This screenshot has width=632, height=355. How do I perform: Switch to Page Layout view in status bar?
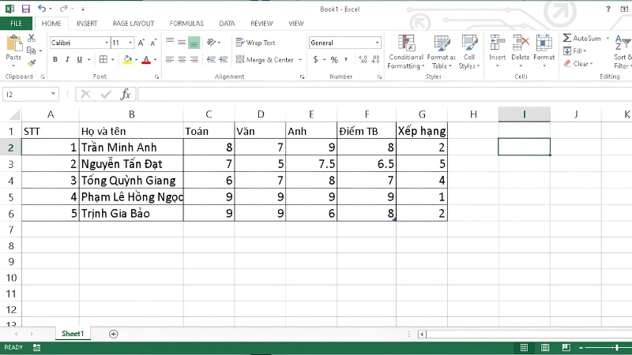pos(545,347)
